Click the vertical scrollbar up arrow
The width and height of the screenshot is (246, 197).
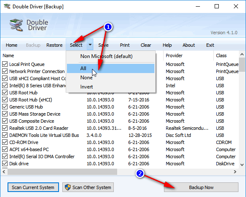click(x=242, y=54)
